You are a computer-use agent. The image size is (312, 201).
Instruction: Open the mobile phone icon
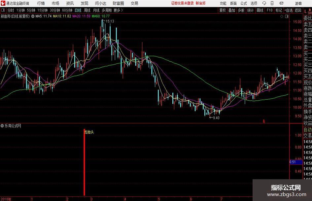pyautogui.click(x=272, y=3)
